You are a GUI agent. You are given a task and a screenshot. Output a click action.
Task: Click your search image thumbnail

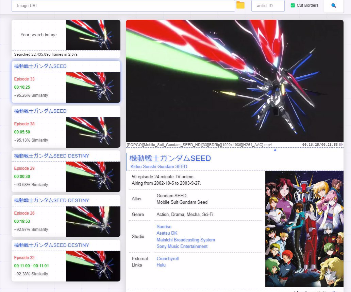(x=93, y=35)
